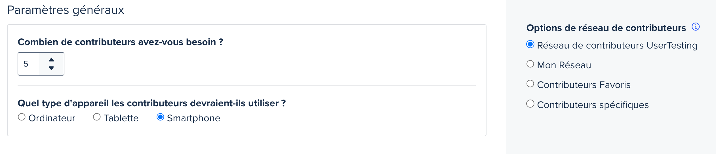Click the Contributeurs Favoris label text
Screen dimensions: 716x154
tap(584, 85)
